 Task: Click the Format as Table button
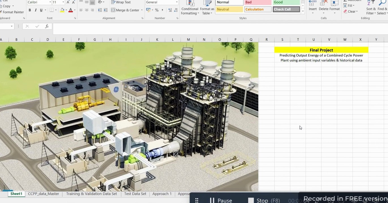coord(207,8)
